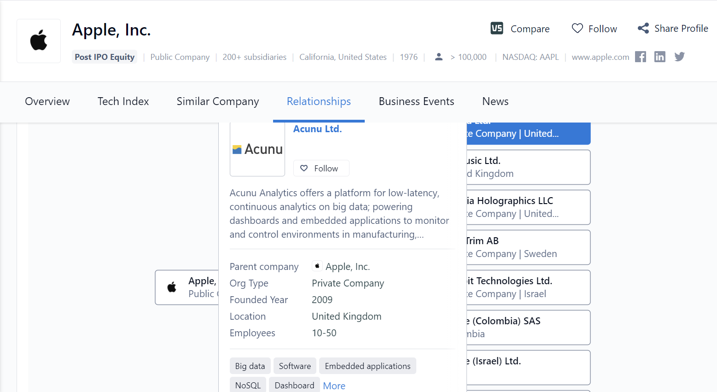Select the Big data tag
This screenshot has height=392, width=717.
pos(250,365)
